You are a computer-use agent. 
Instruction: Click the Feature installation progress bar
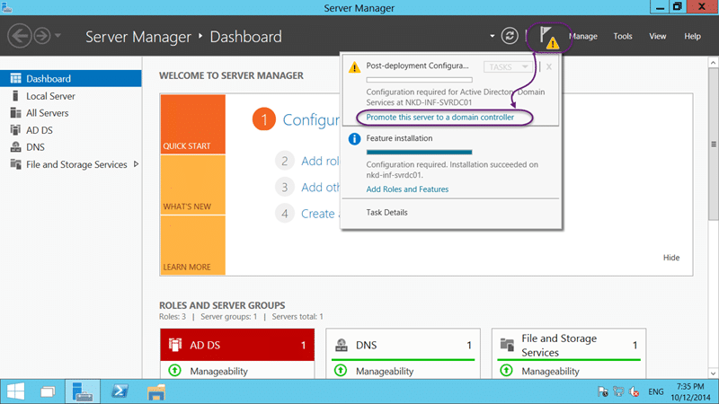click(419, 152)
